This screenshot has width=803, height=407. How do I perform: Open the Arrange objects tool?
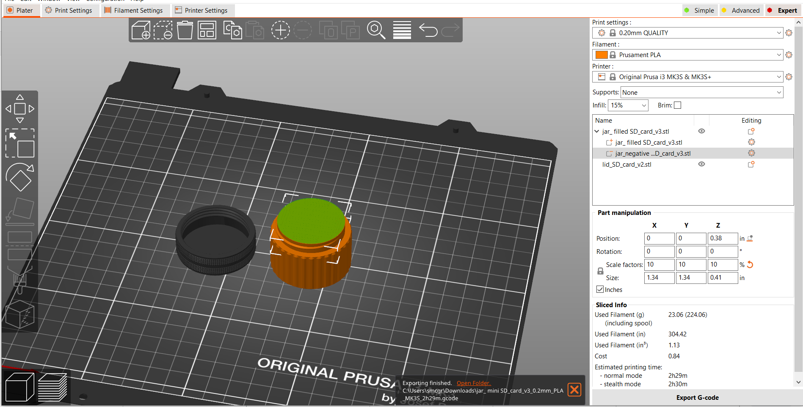(207, 30)
